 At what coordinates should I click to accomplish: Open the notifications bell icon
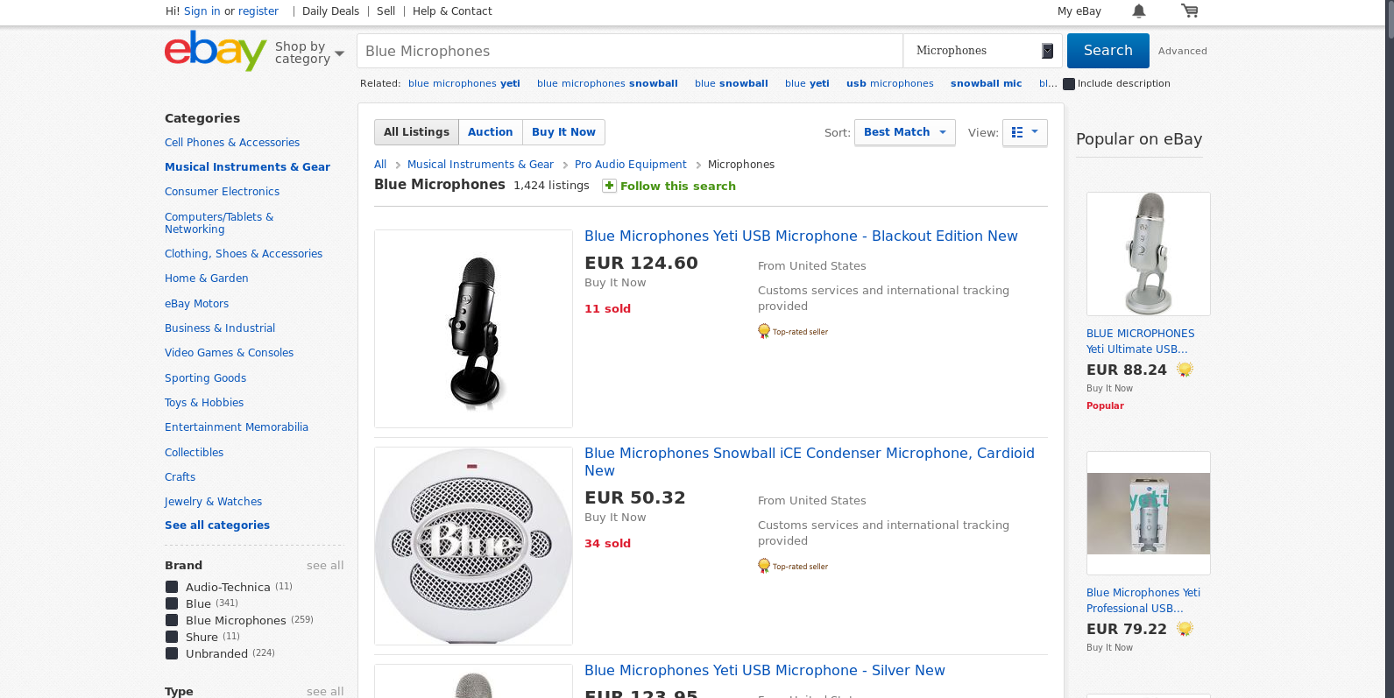click(x=1139, y=11)
